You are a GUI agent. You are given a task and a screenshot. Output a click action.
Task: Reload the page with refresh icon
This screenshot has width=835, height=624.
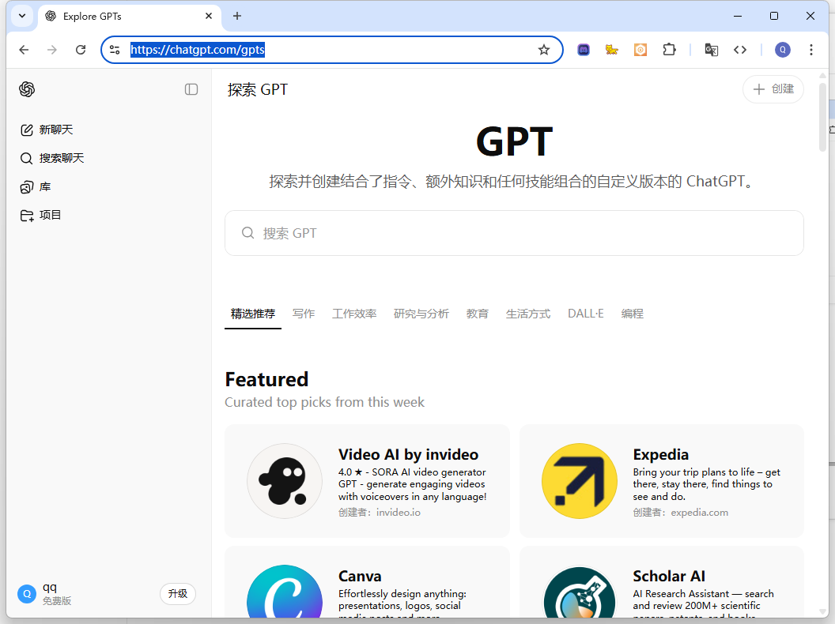[81, 50]
